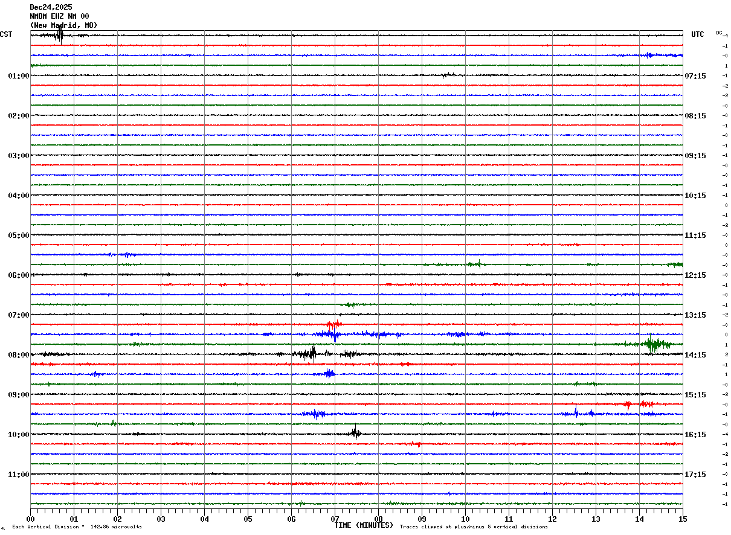This screenshot has width=731, height=535.
Task: Click the UTC timezone label
Action: point(698,34)
